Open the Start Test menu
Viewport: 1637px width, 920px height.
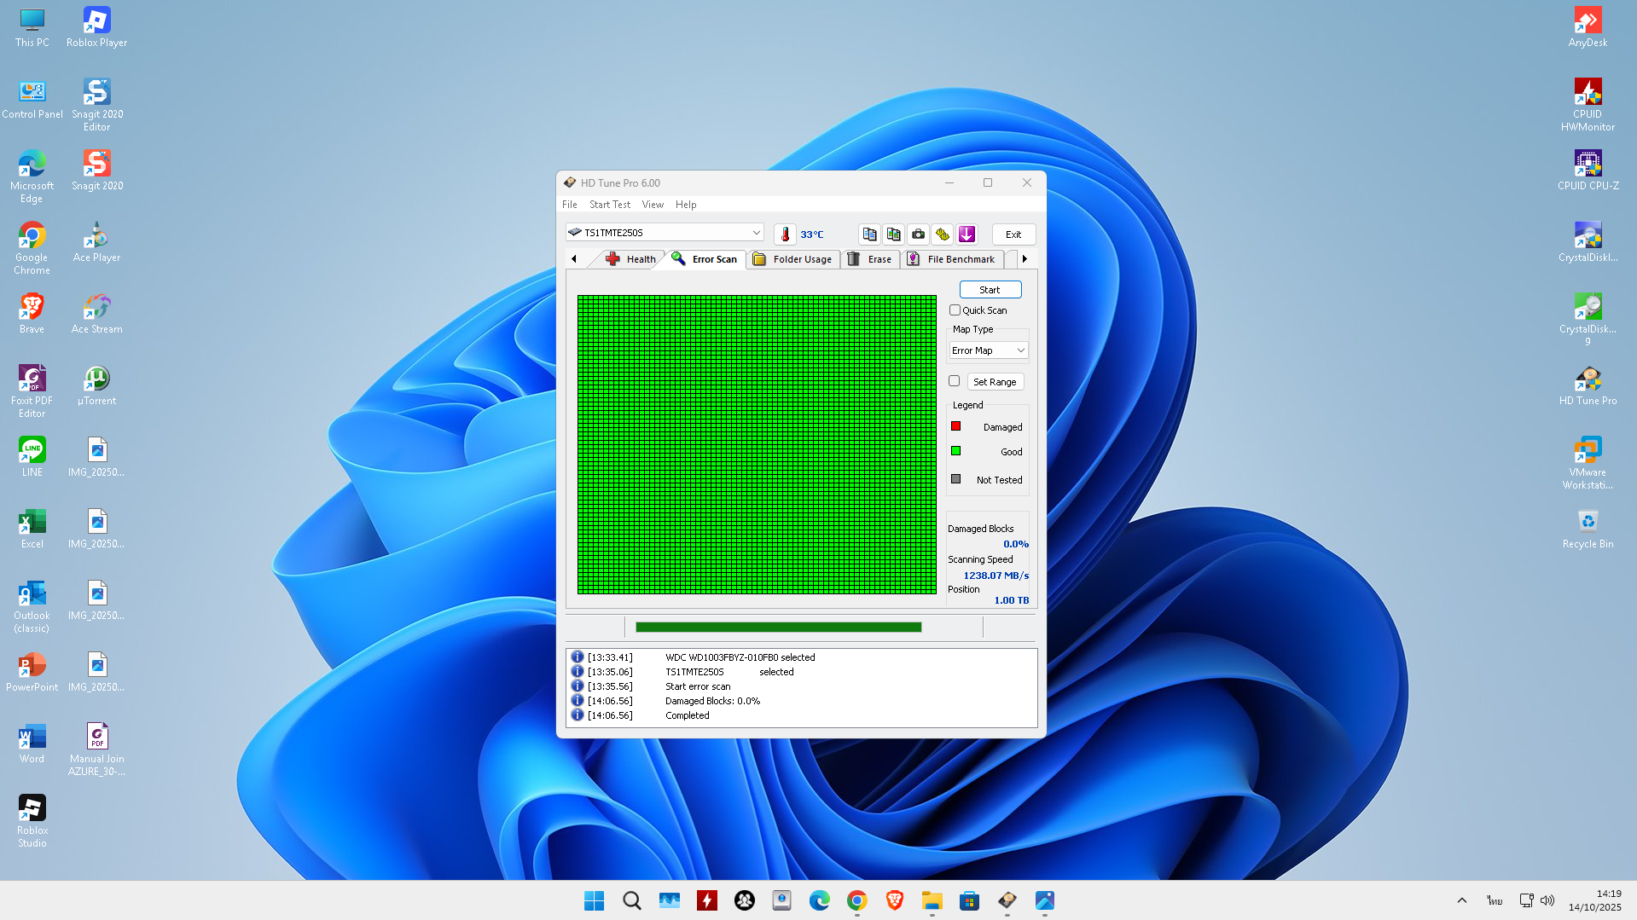tap(609, 205)
